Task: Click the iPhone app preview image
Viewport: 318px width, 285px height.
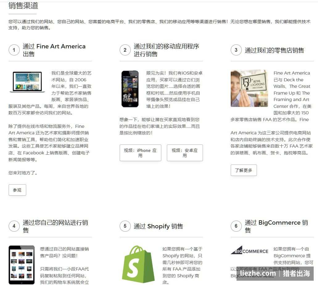Action: (x=130, y=89)
